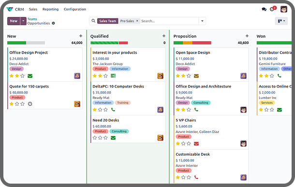Click the Services tag on Access to Online card
The height and width of the screenshot is (187, 295).
[267, 102]
